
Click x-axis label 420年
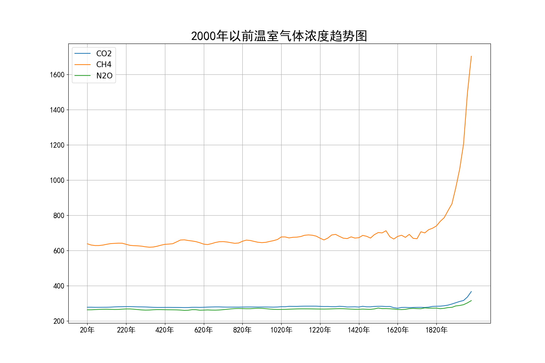[x=165, y=330]
